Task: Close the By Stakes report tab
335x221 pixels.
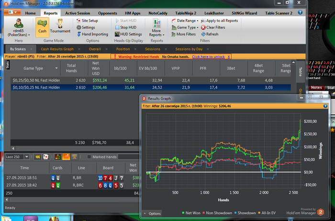Action: (31, 49)
